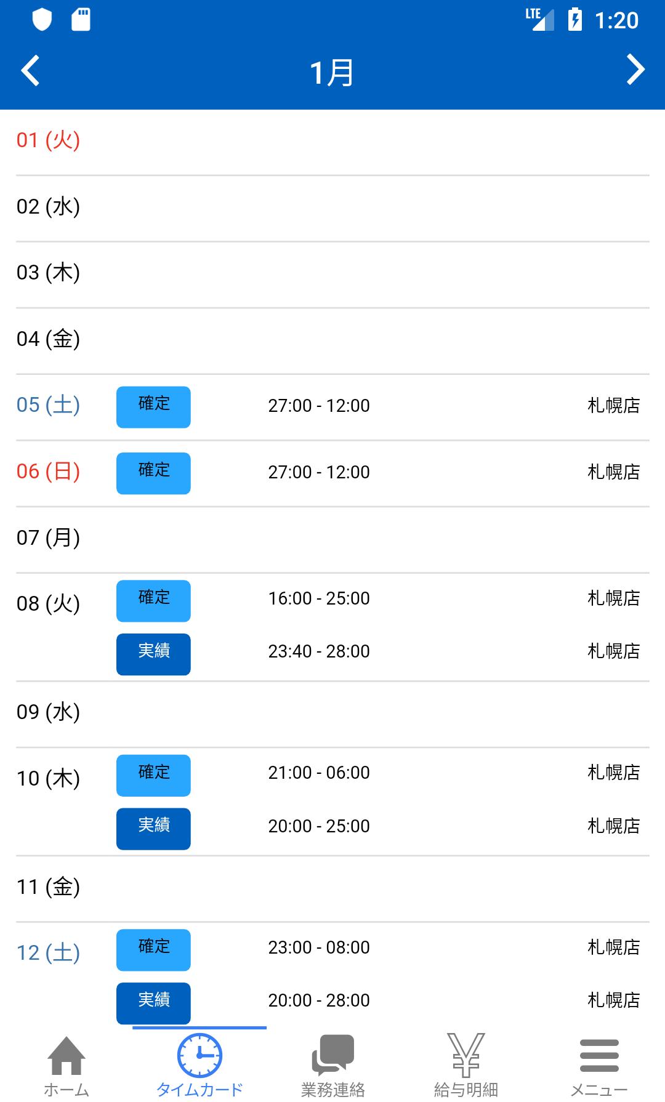This screenshot has height=1102, width=665.
Task: Open the 01 (火) day row
Action: point(332,142)
